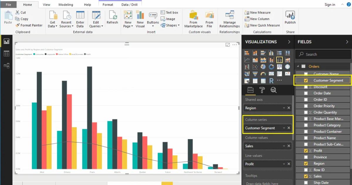Uncheck the Profit field
This screenshot has width=352, height=185.
(x=306, y=150)
